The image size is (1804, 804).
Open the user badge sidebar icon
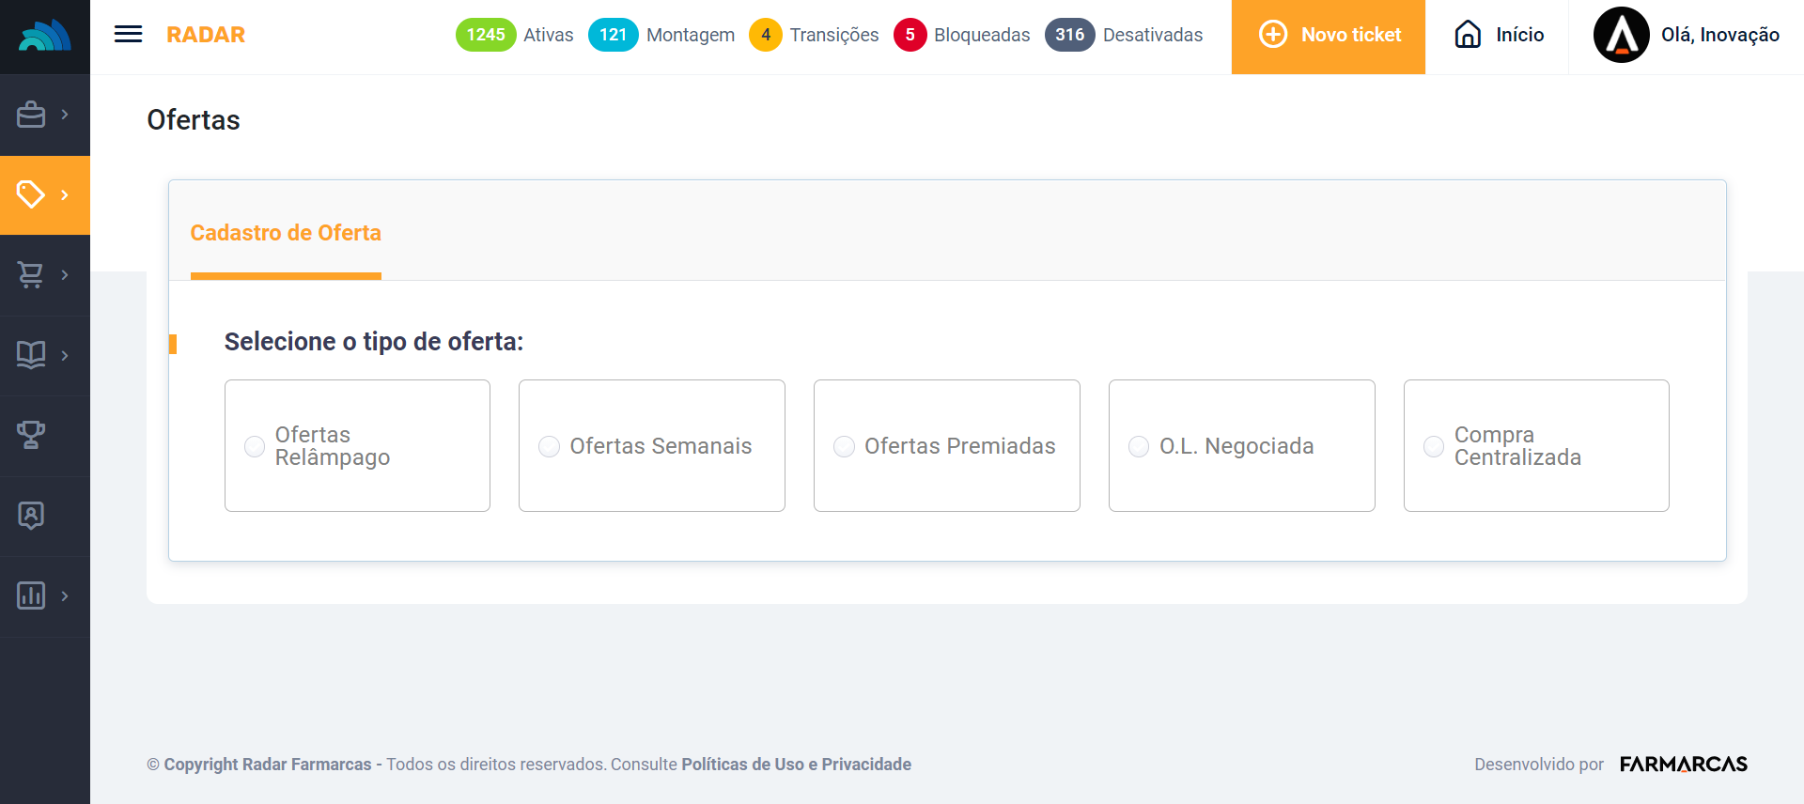[x=31, y=515]
